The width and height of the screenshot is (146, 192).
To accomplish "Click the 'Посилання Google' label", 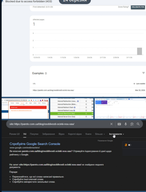I will tap(105, 141).
